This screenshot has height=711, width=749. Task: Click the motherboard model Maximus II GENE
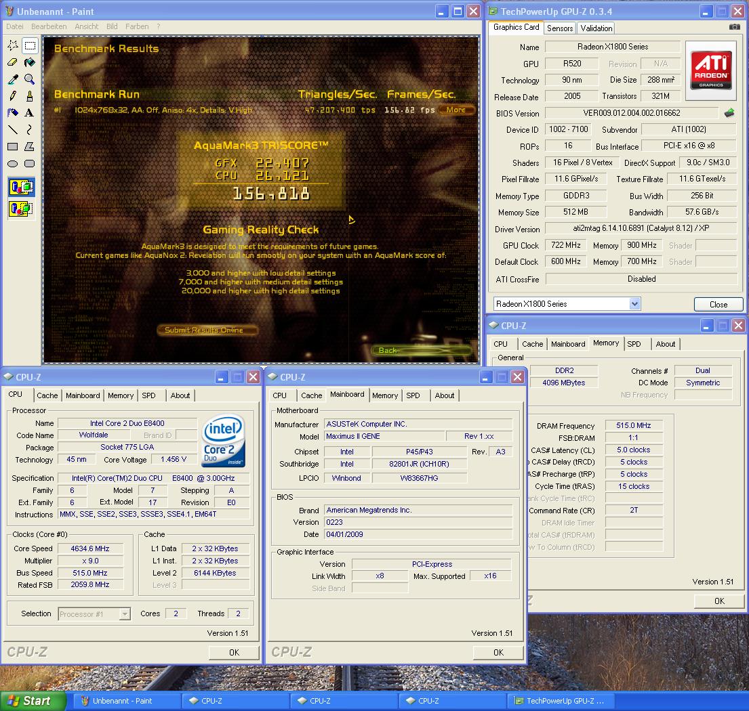click(384, 436)
